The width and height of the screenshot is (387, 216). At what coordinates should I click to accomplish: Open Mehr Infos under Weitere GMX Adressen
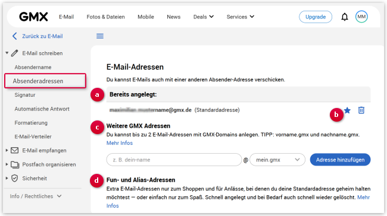(120, 143)
